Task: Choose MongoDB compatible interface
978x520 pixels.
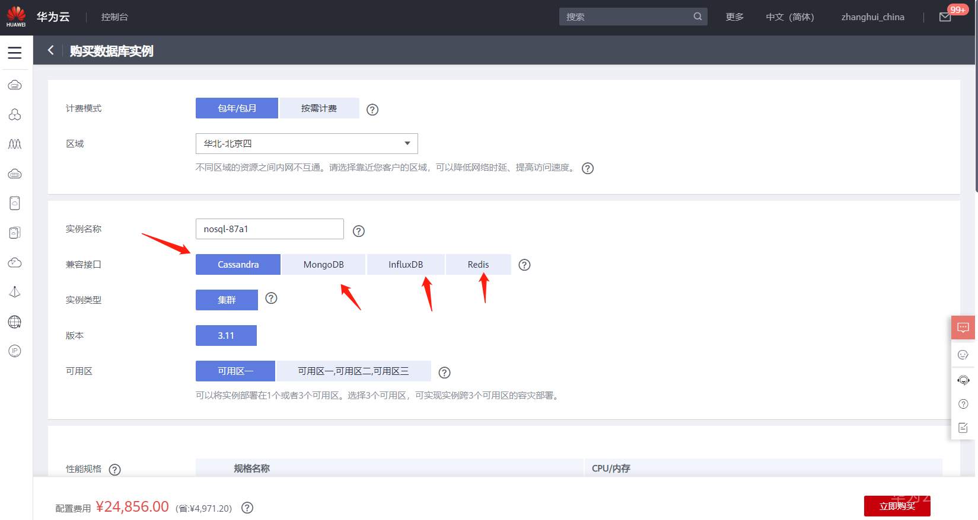Action: (323, 265)
